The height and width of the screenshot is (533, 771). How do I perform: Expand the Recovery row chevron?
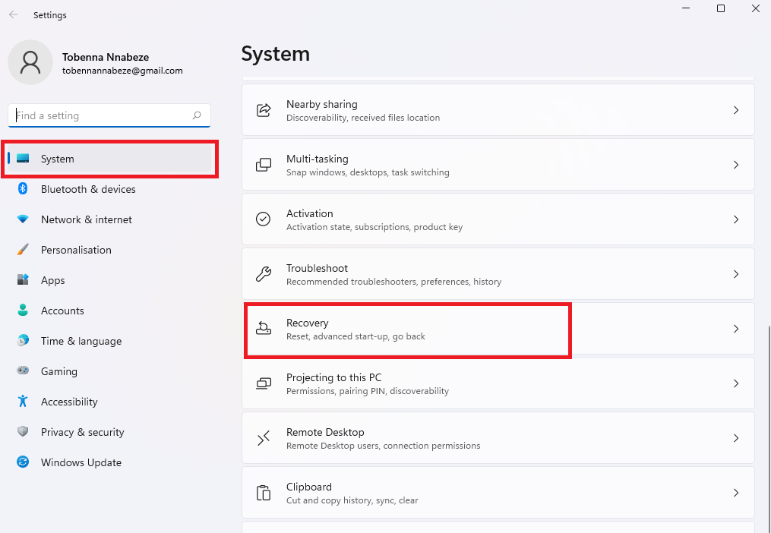click(735, 329)
